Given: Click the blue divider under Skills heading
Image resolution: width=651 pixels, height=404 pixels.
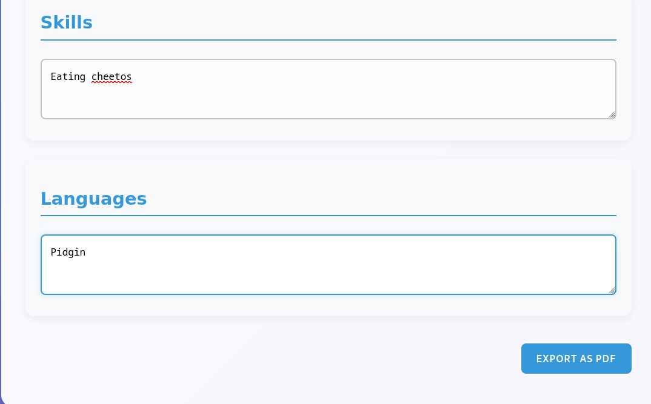Looking at the screenshot, I should (328, 40).
